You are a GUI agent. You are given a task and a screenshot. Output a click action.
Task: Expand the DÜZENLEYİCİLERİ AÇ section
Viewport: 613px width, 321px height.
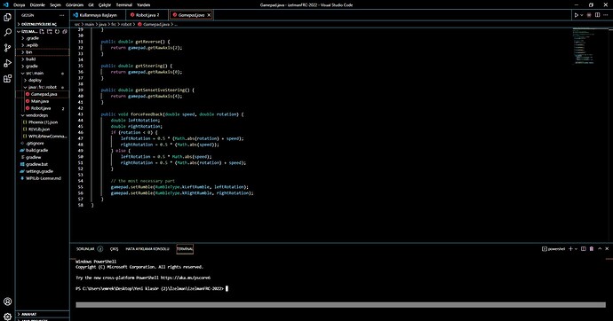tap(43, 24)
